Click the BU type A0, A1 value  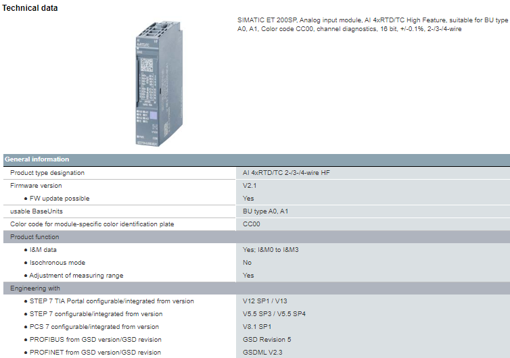(x=266, y=211)
